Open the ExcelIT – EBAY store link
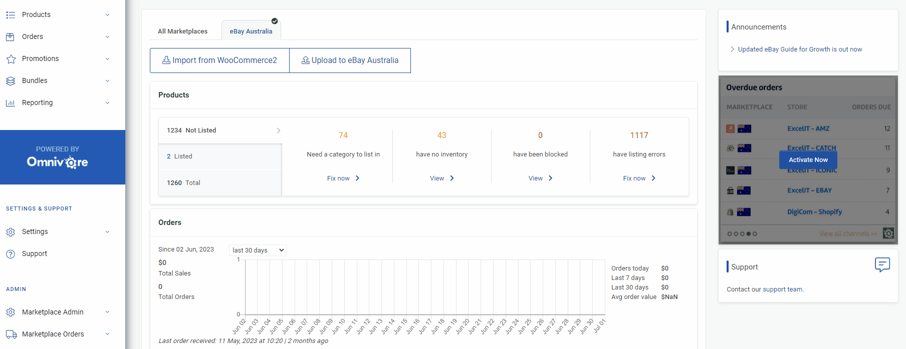Image resolution: width=906 pixels, height=349 pixels. point(809,190)
